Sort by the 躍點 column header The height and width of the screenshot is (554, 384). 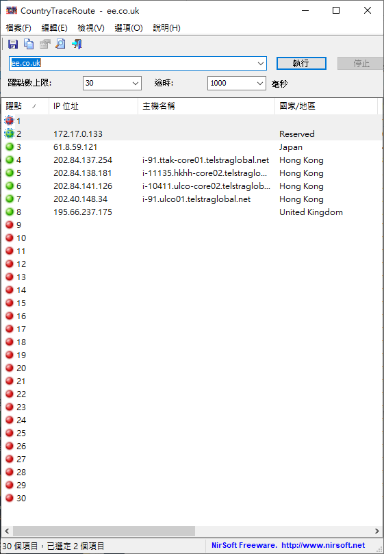click(x=25, y=106)
